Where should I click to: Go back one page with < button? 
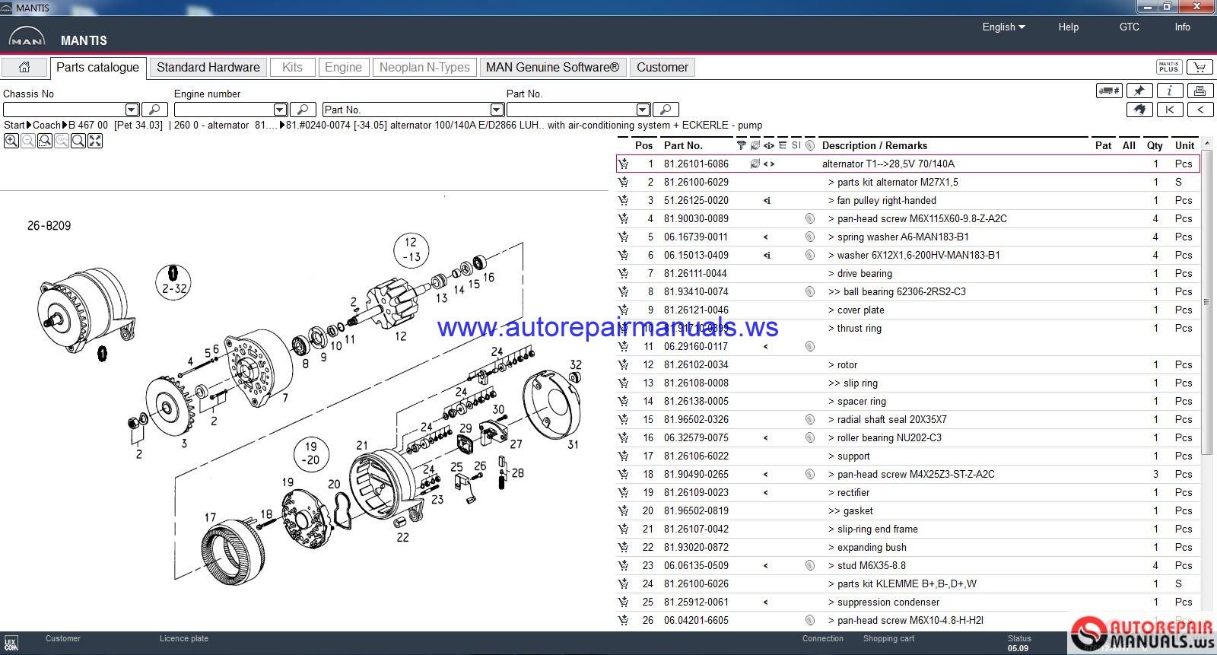[1200, 110]
